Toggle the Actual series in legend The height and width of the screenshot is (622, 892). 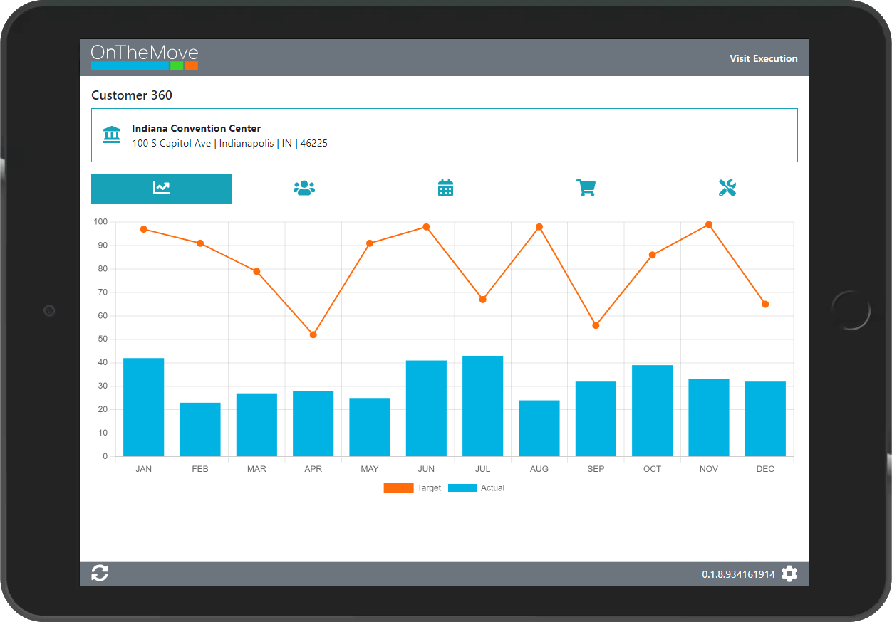pos(492,488)
